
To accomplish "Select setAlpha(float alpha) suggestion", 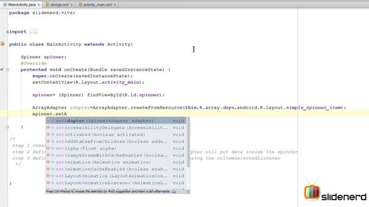I will (x=116, y=148).
